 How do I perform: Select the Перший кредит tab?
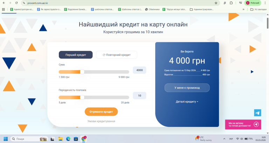tap(76, 55)
